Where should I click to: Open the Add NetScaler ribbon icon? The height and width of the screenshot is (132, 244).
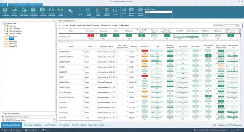pos(43,12)
